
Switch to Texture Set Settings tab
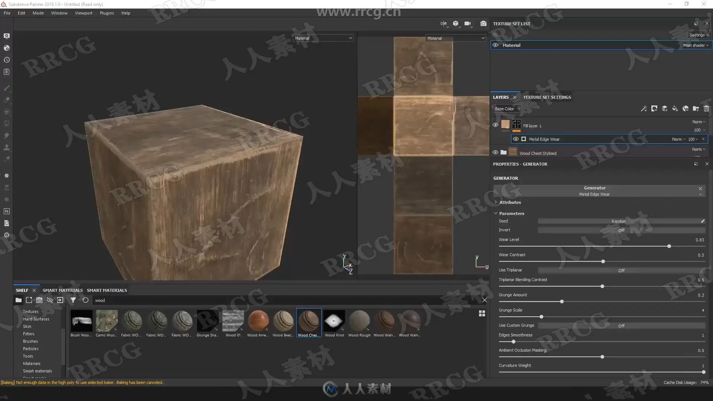pyautogui.click(x=547, y=97)
